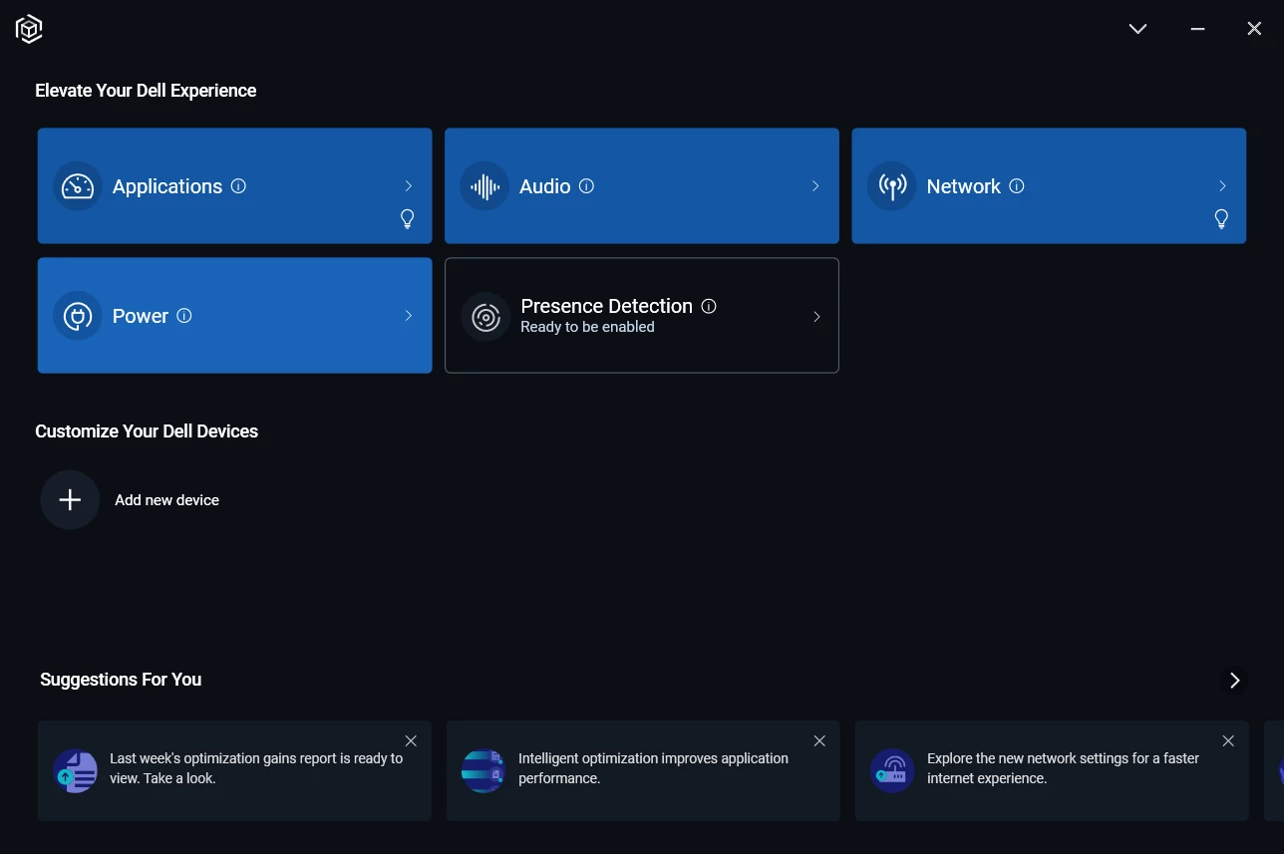Open Power via its chevron arrow
This screenshot has width=1284, height=854.
[409, 316]
